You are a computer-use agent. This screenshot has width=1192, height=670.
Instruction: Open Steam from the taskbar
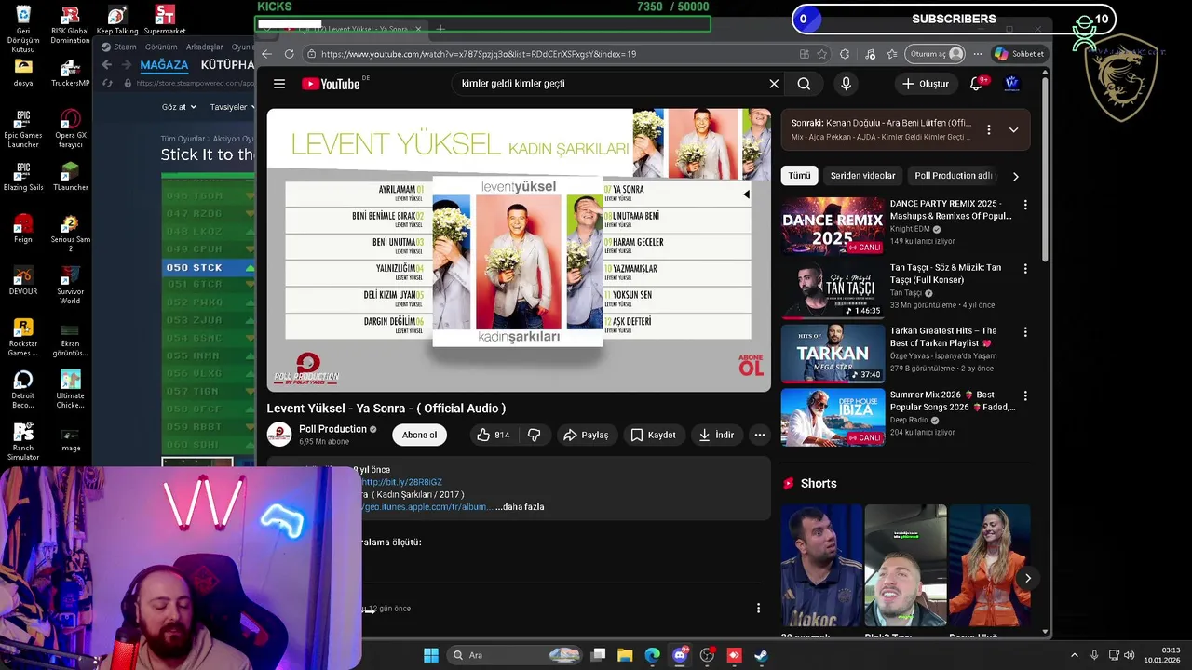(x=761, y=655)
